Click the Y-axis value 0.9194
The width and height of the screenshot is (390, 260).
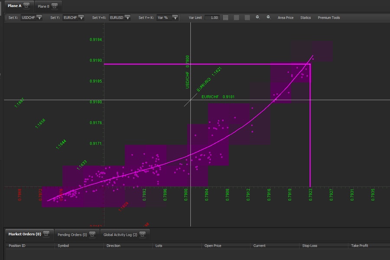(96, 40)
